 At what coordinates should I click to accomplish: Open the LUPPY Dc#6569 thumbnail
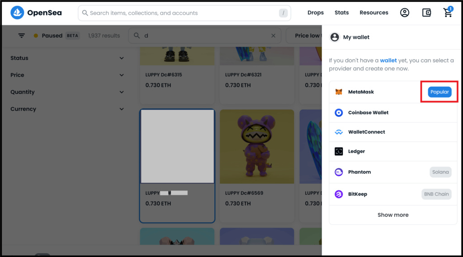pyautogui.click(x=257, y=147)
